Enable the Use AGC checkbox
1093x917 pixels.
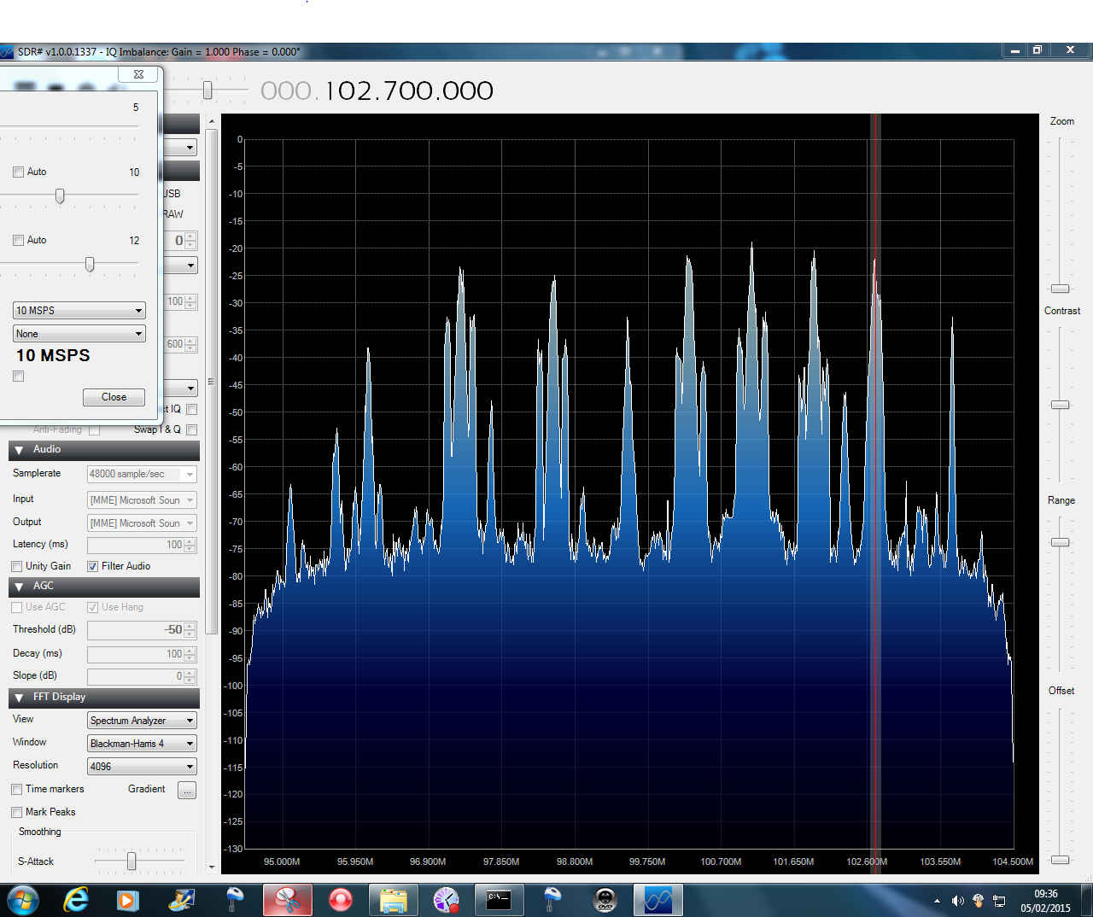coord(16,607)
